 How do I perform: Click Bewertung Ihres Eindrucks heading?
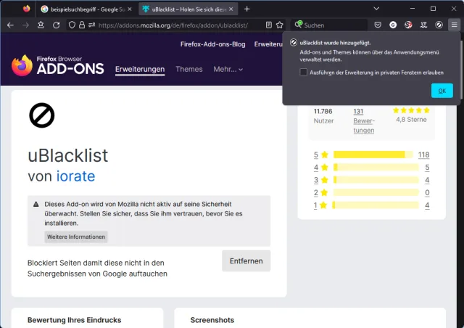coord(74,320)
